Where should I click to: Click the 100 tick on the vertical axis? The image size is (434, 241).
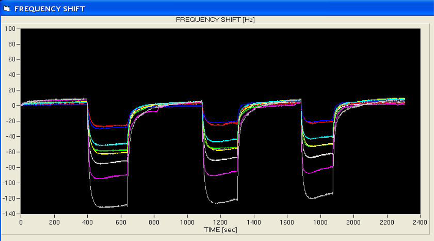[x=10, y=29]
